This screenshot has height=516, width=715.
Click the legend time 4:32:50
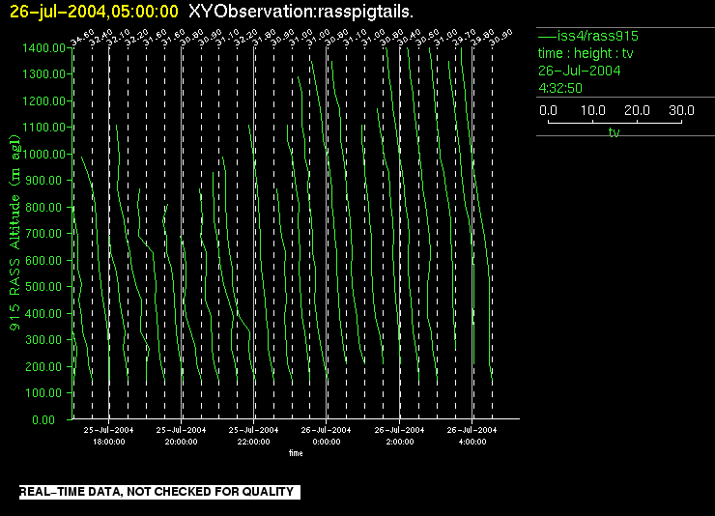coord(560,88)
